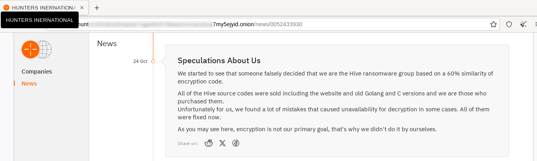Share the post on X

coord(222,143)
